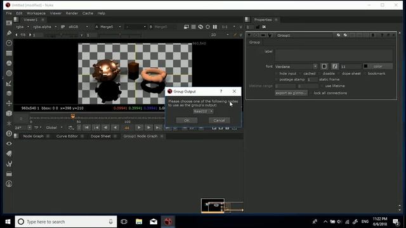Toggle the region of interest icon

click(x=207, y=27)
